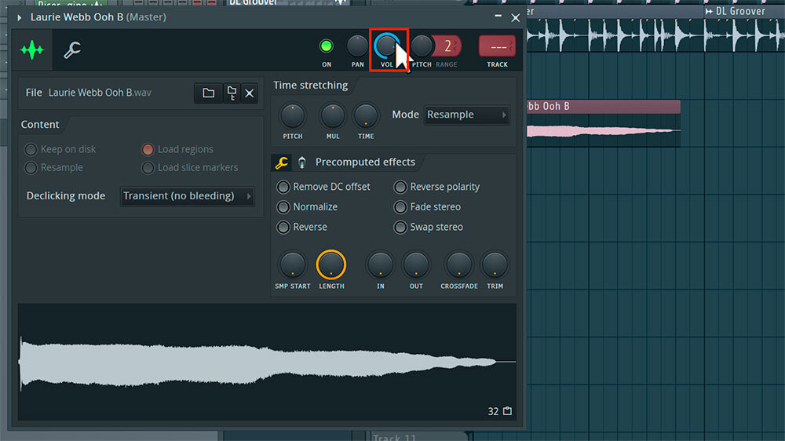Image resolution: width=785 pixels, height=441 pixels.
Task: Click the clipboard icon beside 32
Action: pyautogui.click(x=508, y=411)
